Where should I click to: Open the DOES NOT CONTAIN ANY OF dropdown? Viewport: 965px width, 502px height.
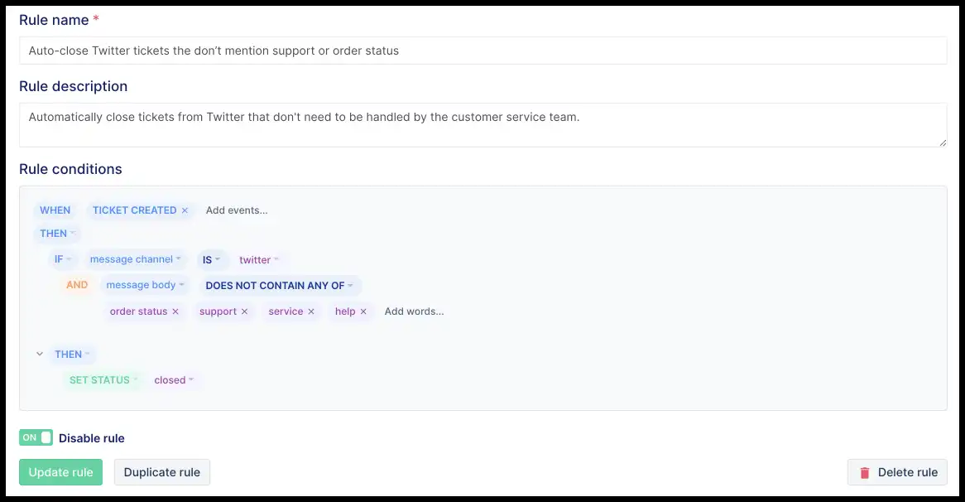[x=279, y=286]
